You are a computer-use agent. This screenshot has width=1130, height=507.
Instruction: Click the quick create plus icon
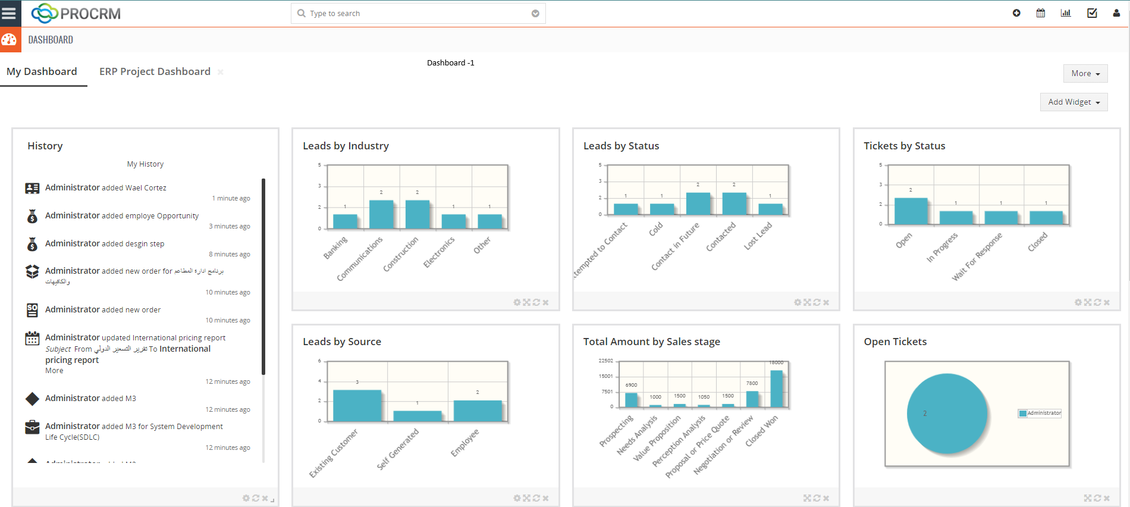pos(1016,13)
